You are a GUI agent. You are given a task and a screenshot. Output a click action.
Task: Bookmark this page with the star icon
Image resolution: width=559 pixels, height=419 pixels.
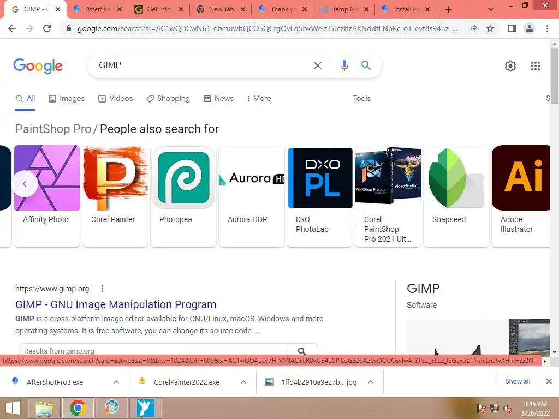490,28
